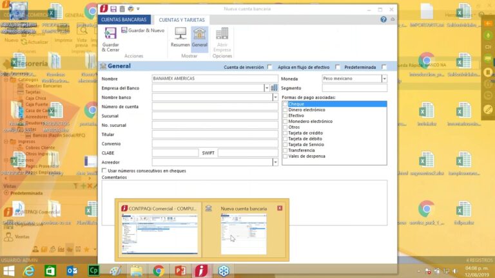This screenshot has height=278, width=495.
Task: Click the Segmento input field
Action: coord(354,88)
